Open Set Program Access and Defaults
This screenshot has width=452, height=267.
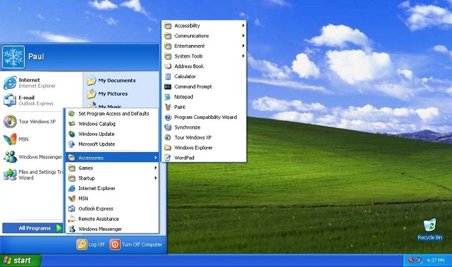point(112,113)
